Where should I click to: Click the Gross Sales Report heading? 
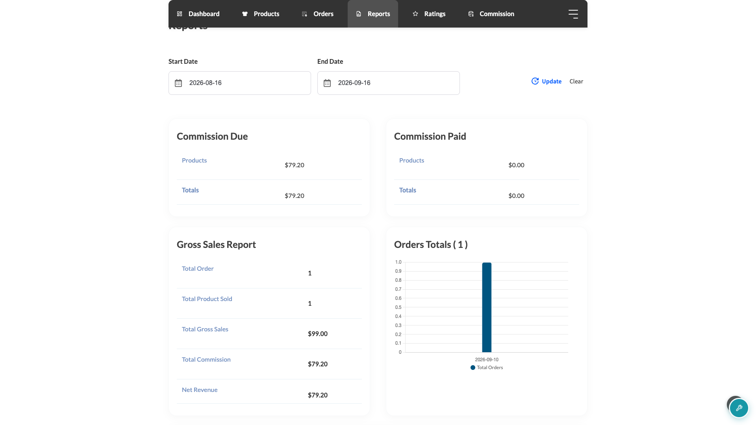coord(216,245)
